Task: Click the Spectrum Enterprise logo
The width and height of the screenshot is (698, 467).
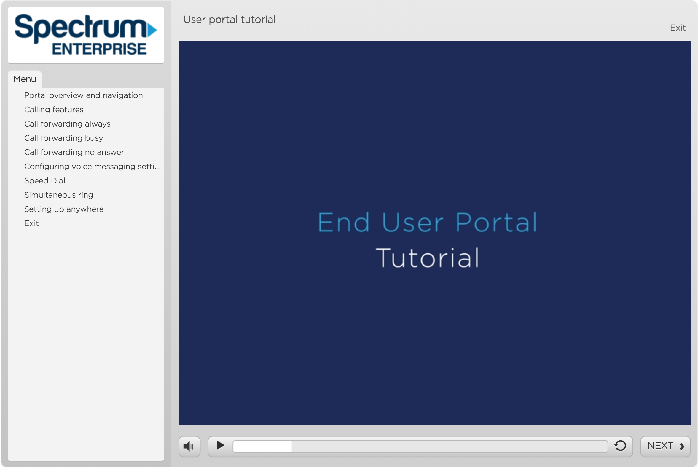Action: point(86,35)
